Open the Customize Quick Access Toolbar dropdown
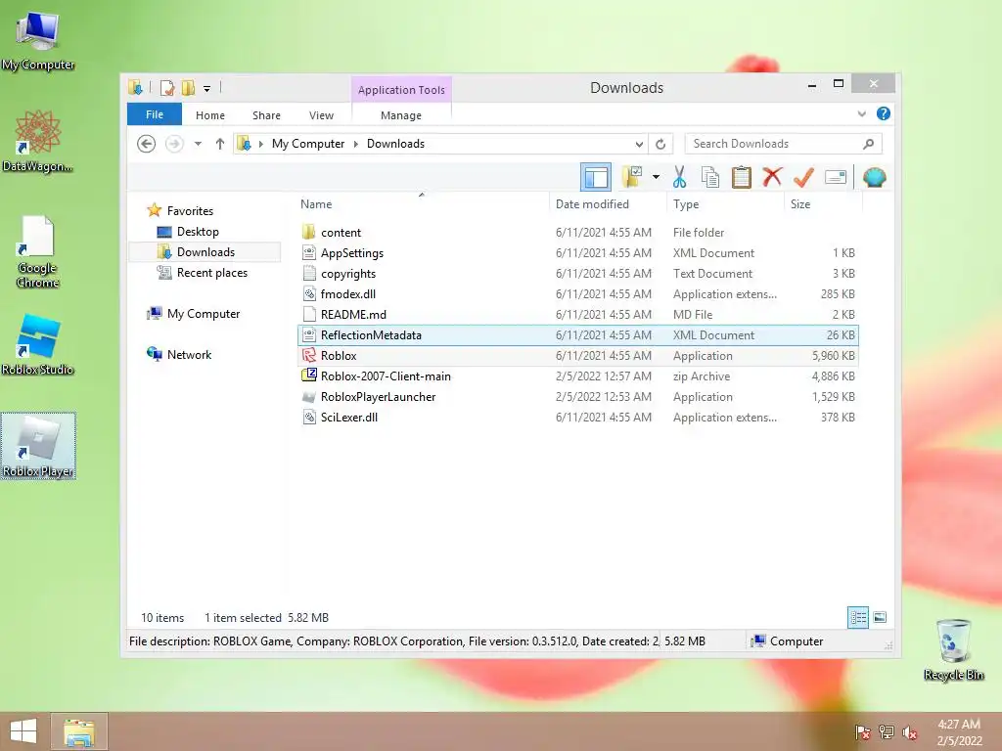 [x=207, y=89]
